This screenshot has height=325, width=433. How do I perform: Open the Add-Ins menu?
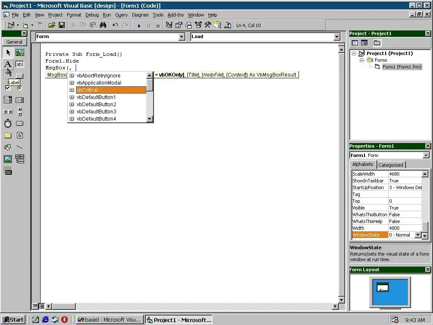(175, 15)
